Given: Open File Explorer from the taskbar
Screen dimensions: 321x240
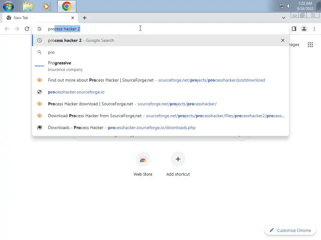Looking at the screenshot, I should 28,7.
